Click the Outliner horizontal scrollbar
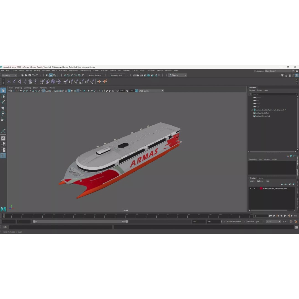The image size is (299, 299). click(272, 152)
